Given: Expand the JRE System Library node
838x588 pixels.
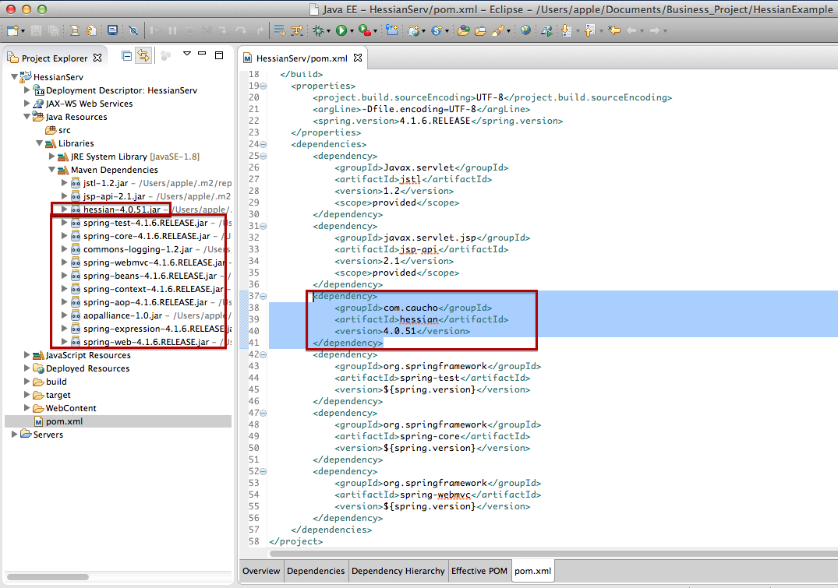Looking at the screenshot, I should coord(52,157).
